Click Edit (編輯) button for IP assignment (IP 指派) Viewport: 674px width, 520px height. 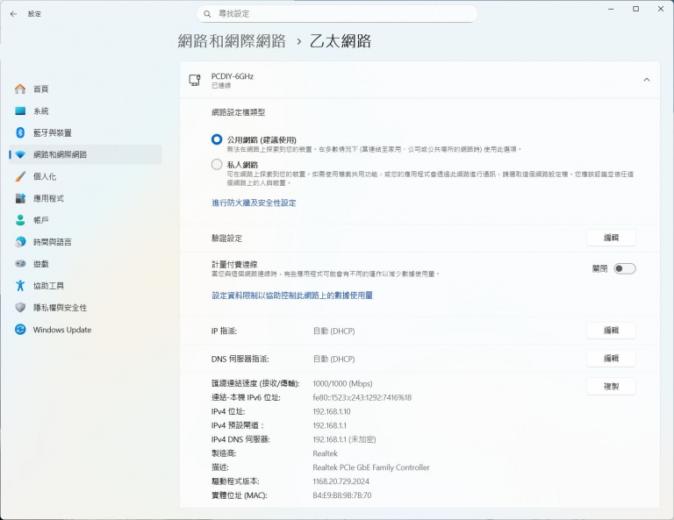[610, 331]
